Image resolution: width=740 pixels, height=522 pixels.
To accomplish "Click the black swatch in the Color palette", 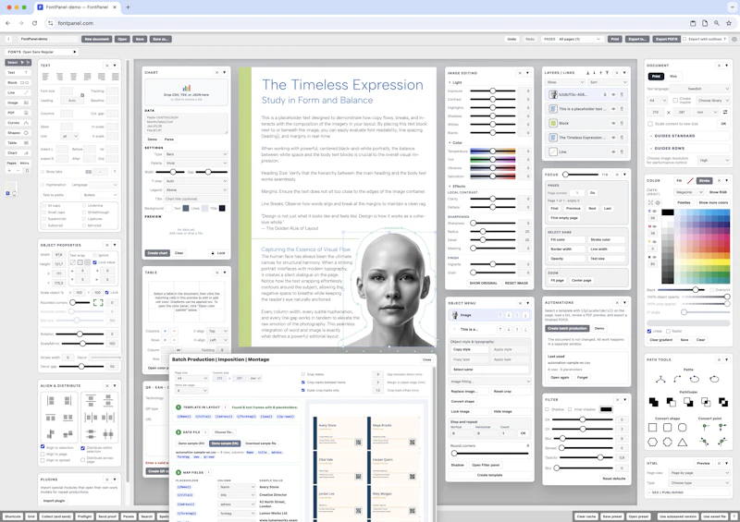I will coord(667,212).
